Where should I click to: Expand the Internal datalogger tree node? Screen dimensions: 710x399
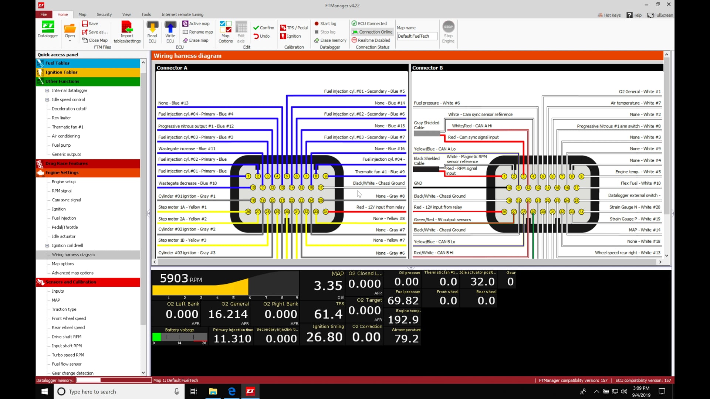tap(47, 91)
